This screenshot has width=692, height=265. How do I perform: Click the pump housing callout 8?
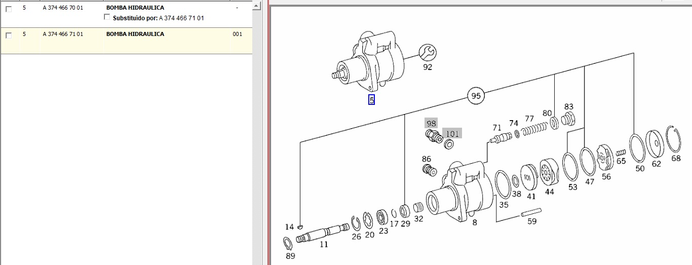pyautogui.click(x=474, y=222)
